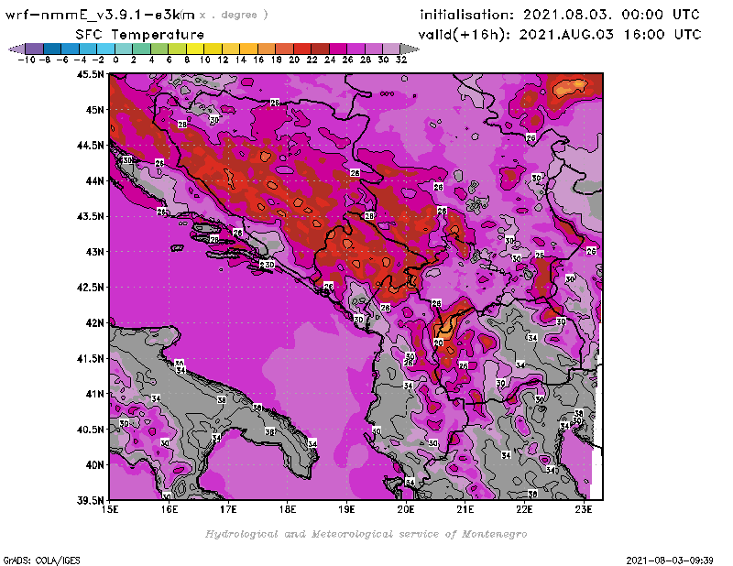Viewport: 733px width, 566px height.
Task: Click the magenta 24 to 26 legend swatch
Action: tap(337, 49)
